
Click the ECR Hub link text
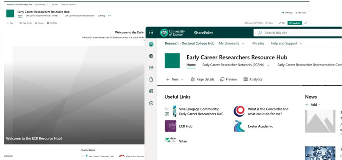pos(186,126)
